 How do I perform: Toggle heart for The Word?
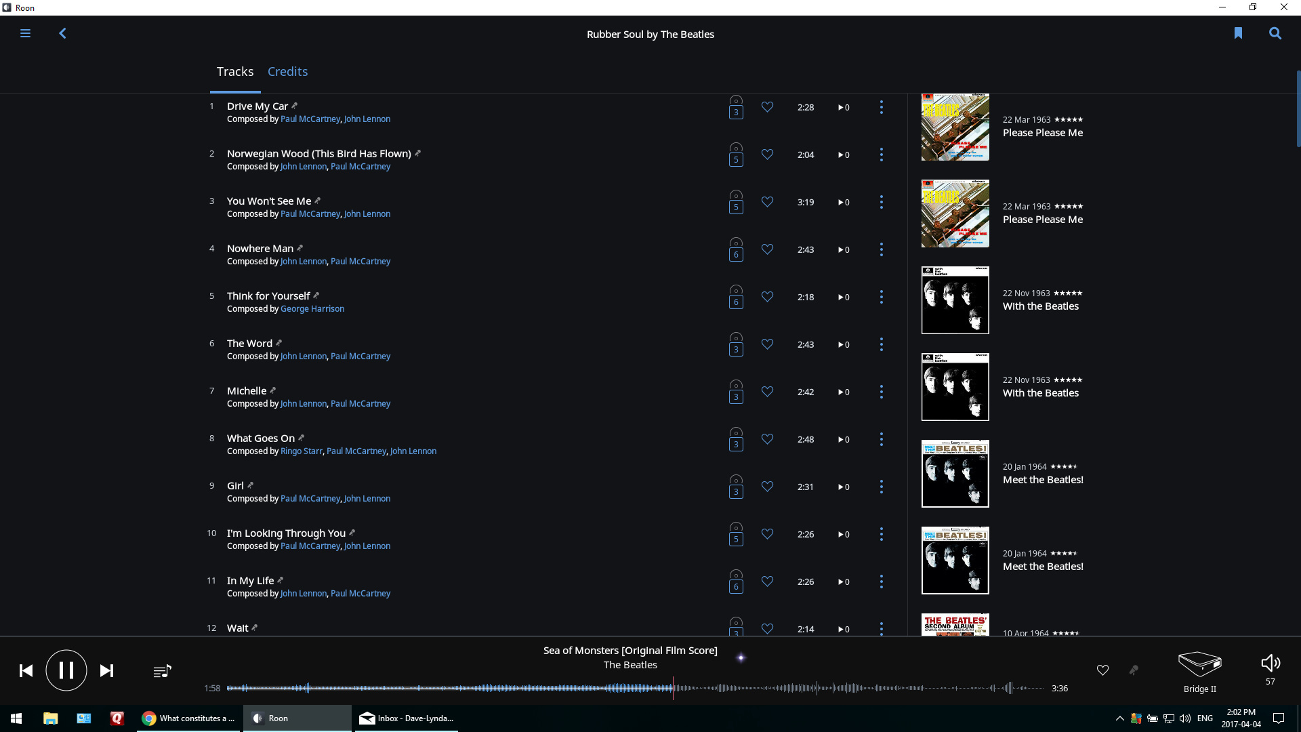coord(767,344)
